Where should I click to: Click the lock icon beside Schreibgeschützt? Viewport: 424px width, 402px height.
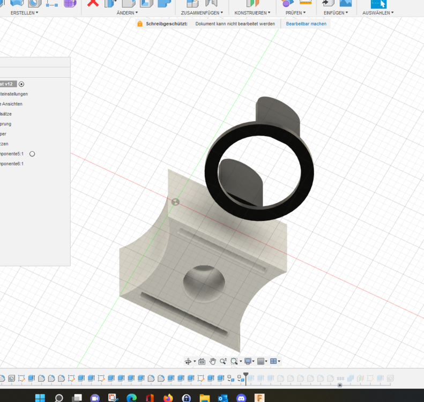[140, 24]
